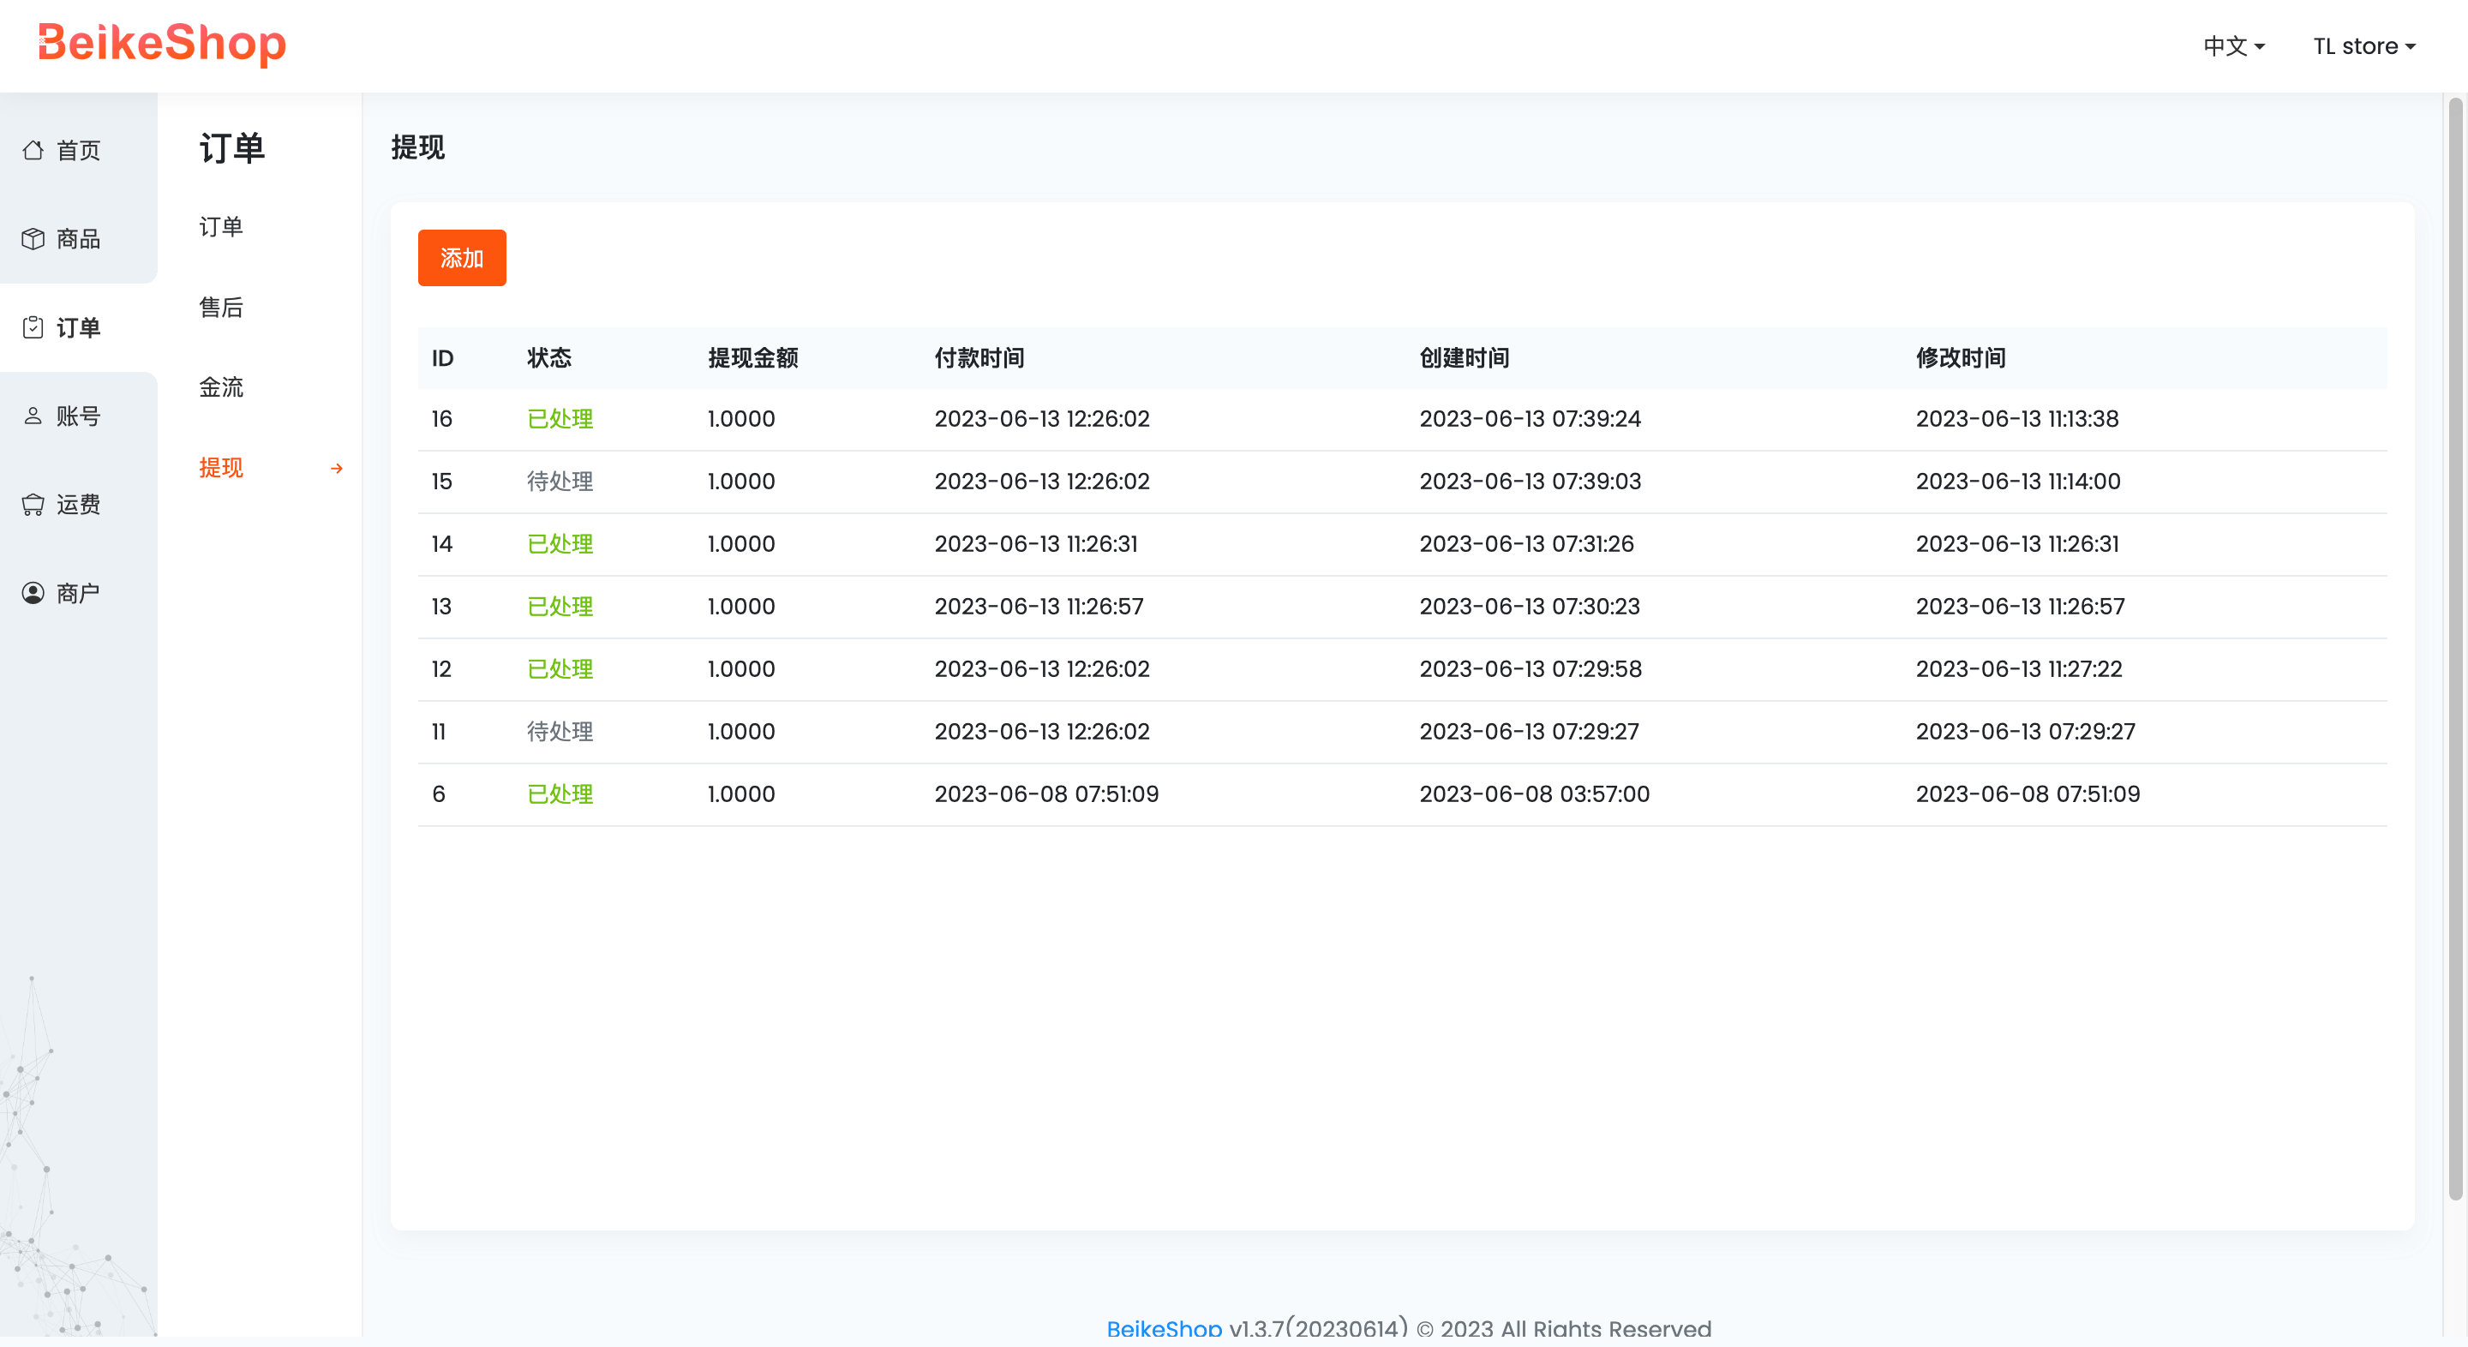Click the shipping cart icon
This screenshot has width=2468, height=1347.
(x=33, y=505)
